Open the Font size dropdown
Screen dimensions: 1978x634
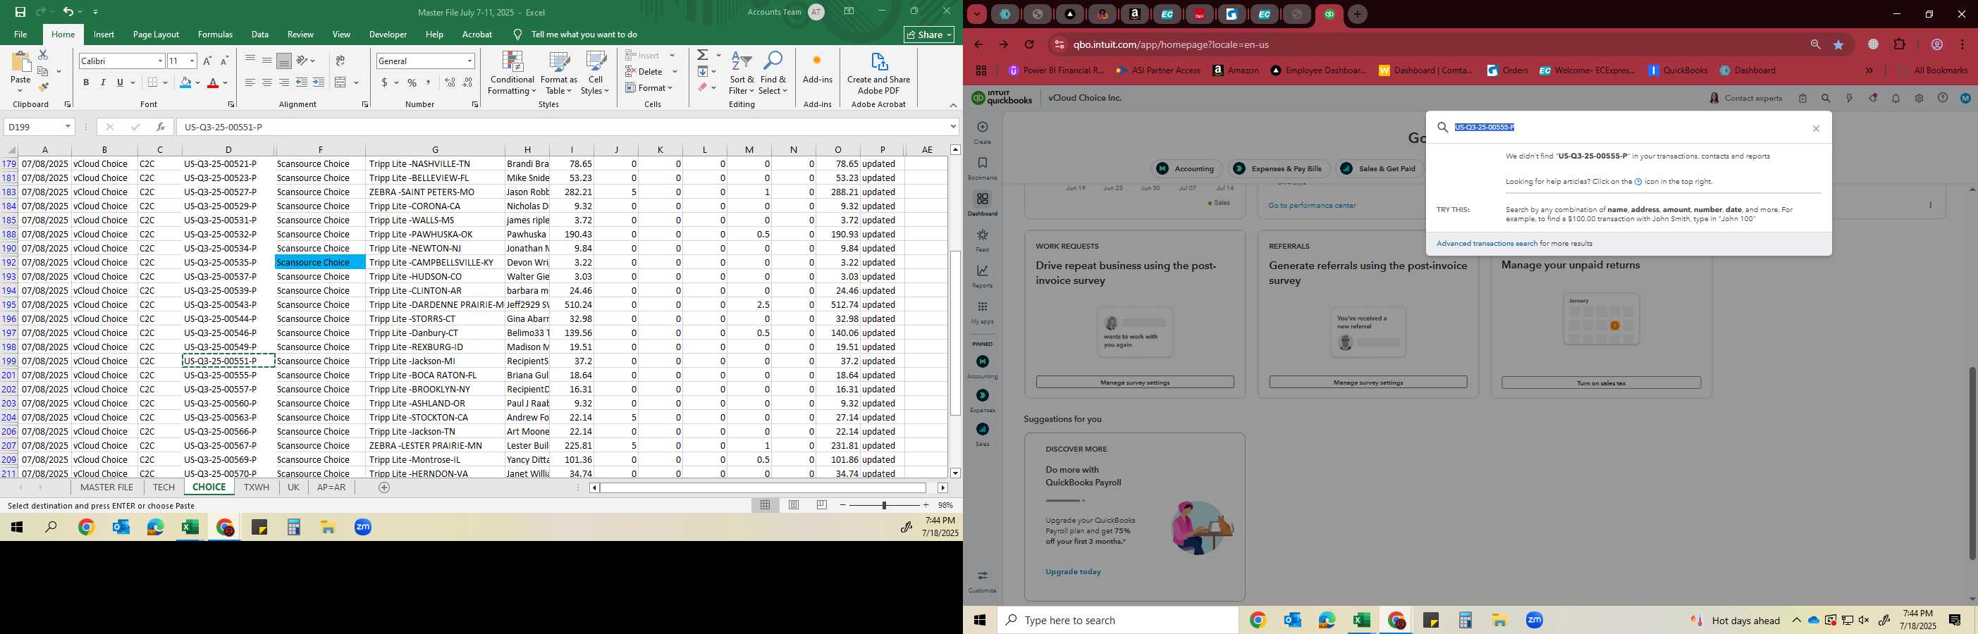[192, 61]
